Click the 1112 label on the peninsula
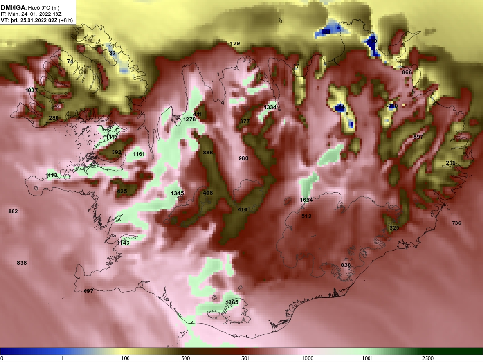The width and height of the screenshot is (483, 362). click(52, 176)
